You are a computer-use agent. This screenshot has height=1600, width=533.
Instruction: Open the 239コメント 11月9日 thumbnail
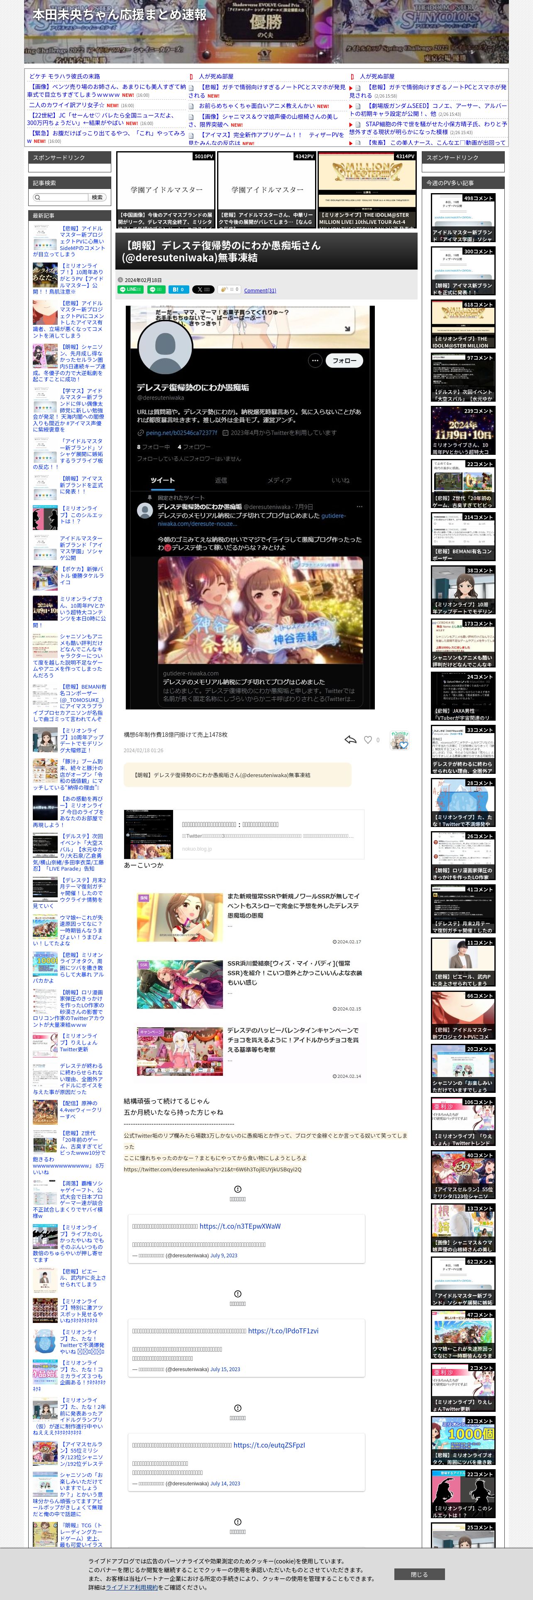pos(463,430)
